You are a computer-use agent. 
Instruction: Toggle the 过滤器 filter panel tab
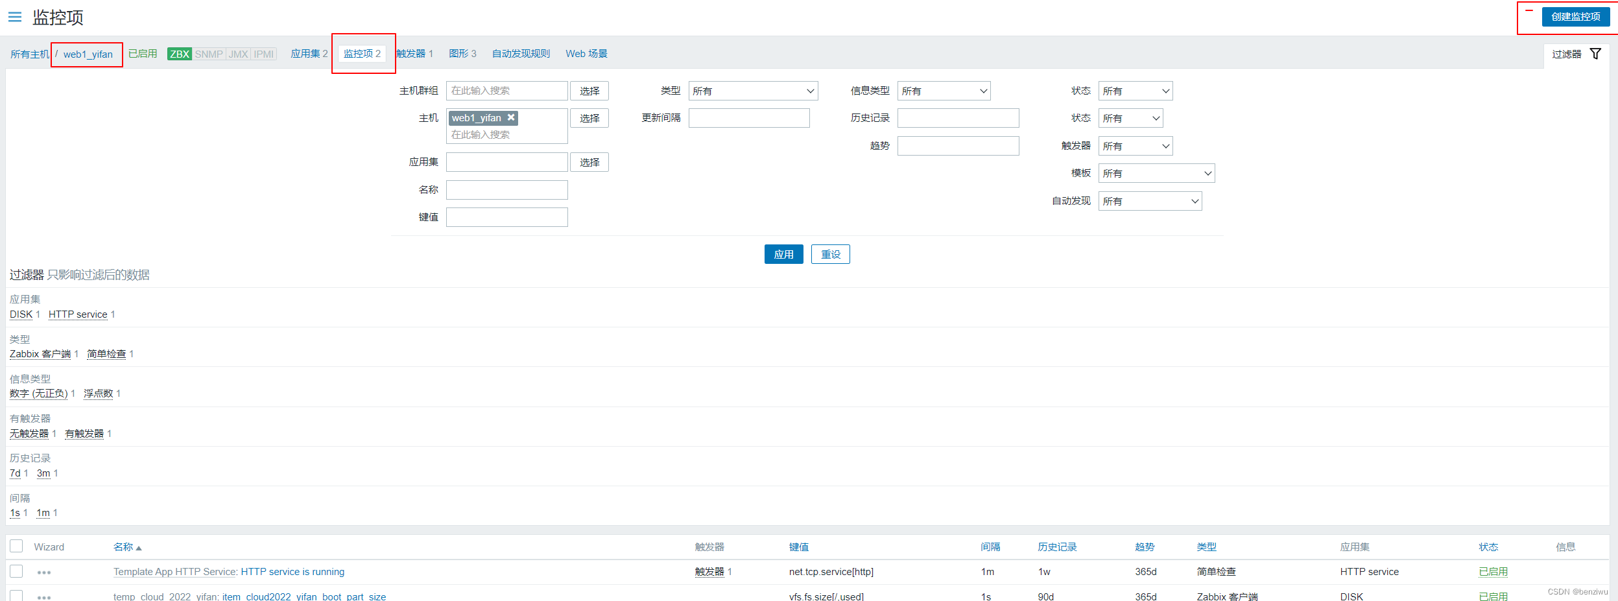pos(1576,54)
